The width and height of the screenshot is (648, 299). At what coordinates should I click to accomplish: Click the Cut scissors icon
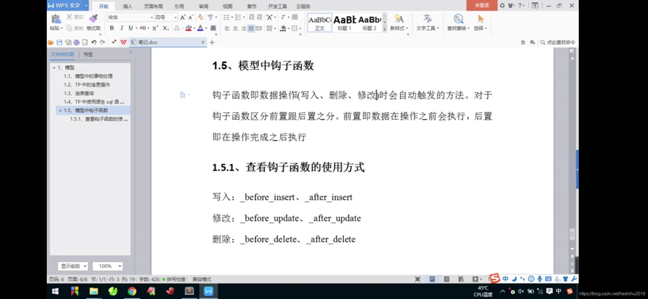pos(69,17)
